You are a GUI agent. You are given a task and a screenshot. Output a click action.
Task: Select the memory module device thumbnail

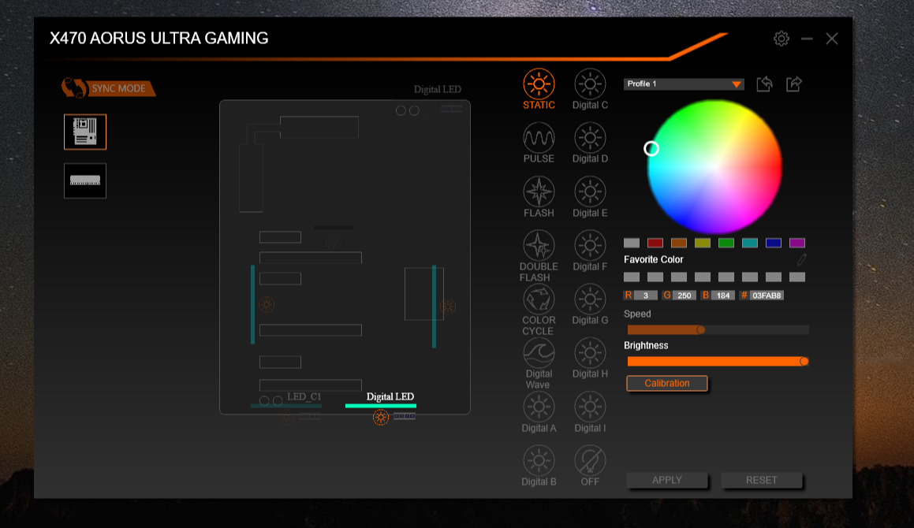coord(85,180)
